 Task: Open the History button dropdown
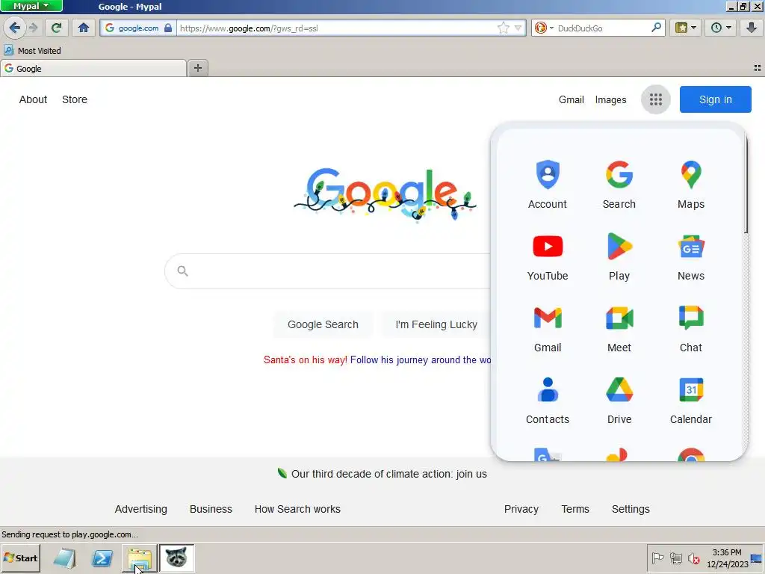pyautogui.click(x=721, y=28)
